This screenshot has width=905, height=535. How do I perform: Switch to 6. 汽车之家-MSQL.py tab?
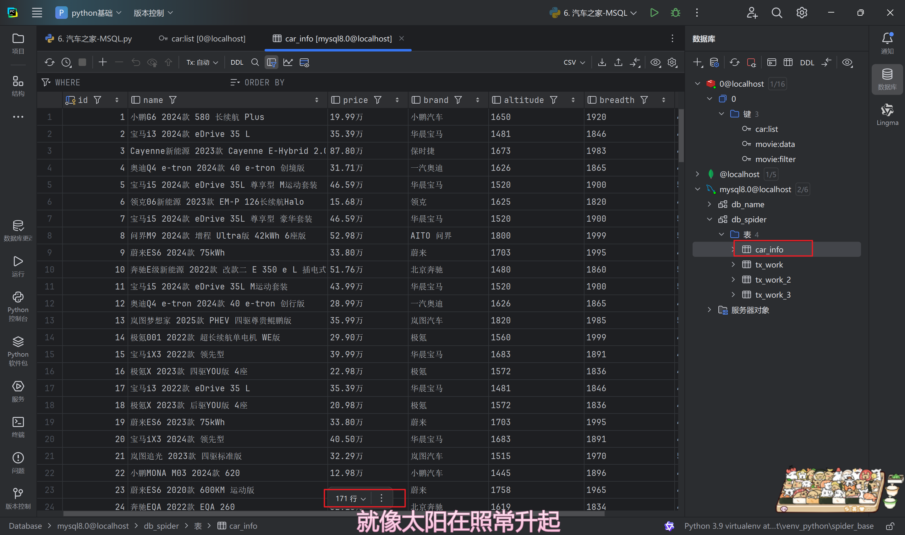[x=89, y=39]
